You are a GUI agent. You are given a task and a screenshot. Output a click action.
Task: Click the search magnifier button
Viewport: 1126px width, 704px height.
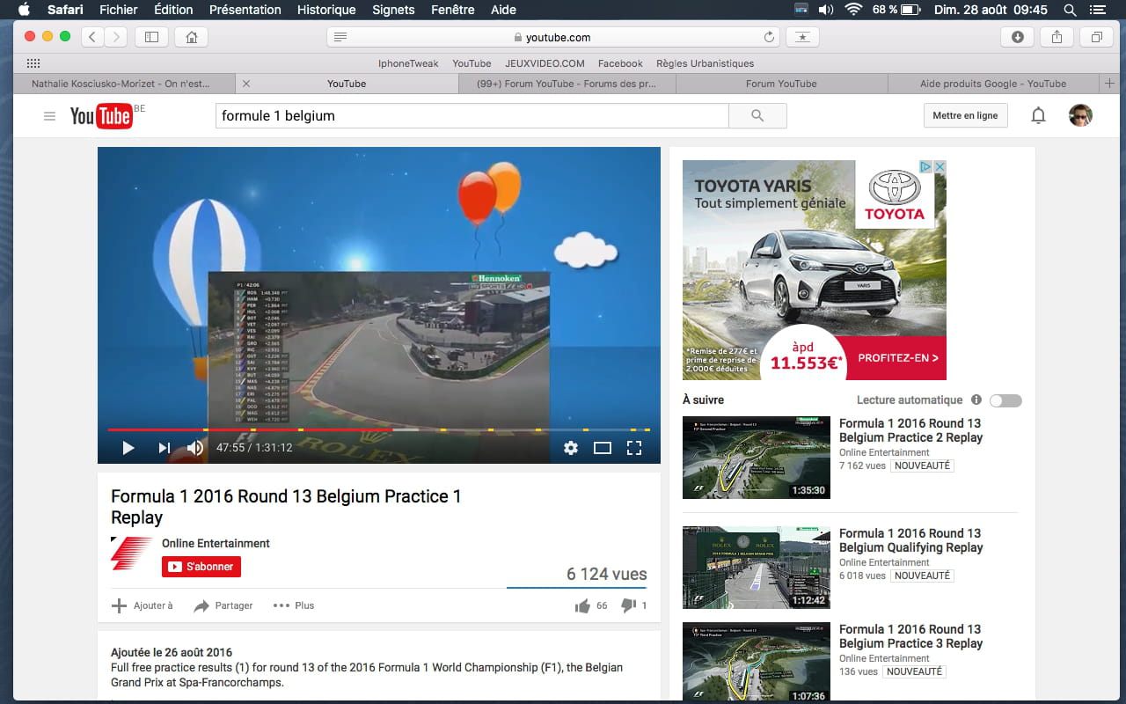(757, 116)
